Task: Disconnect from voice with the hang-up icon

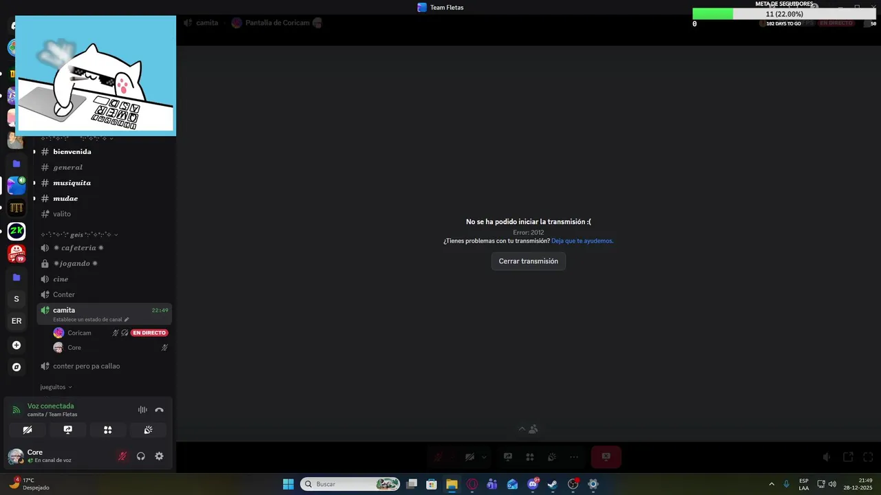Action: [x=159, y=410]
